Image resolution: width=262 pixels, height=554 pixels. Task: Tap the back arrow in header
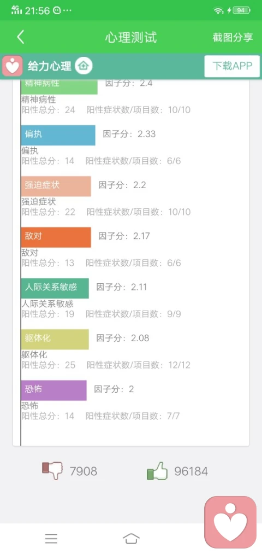(20, 37)
